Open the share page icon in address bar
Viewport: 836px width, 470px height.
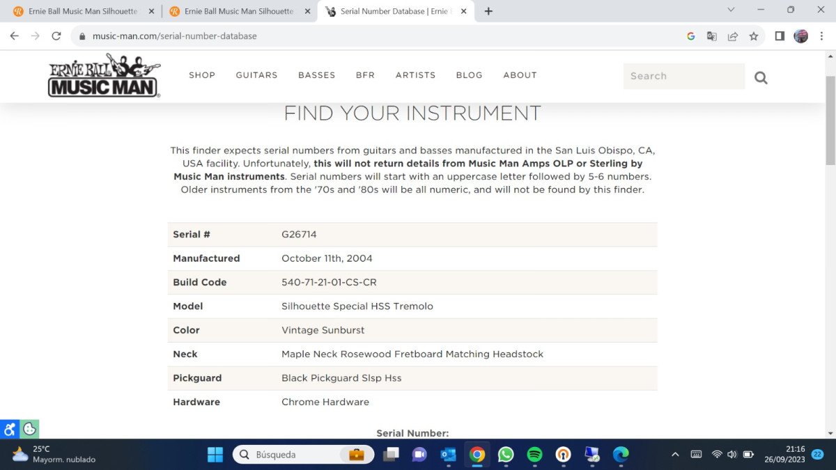pos(732,36)
